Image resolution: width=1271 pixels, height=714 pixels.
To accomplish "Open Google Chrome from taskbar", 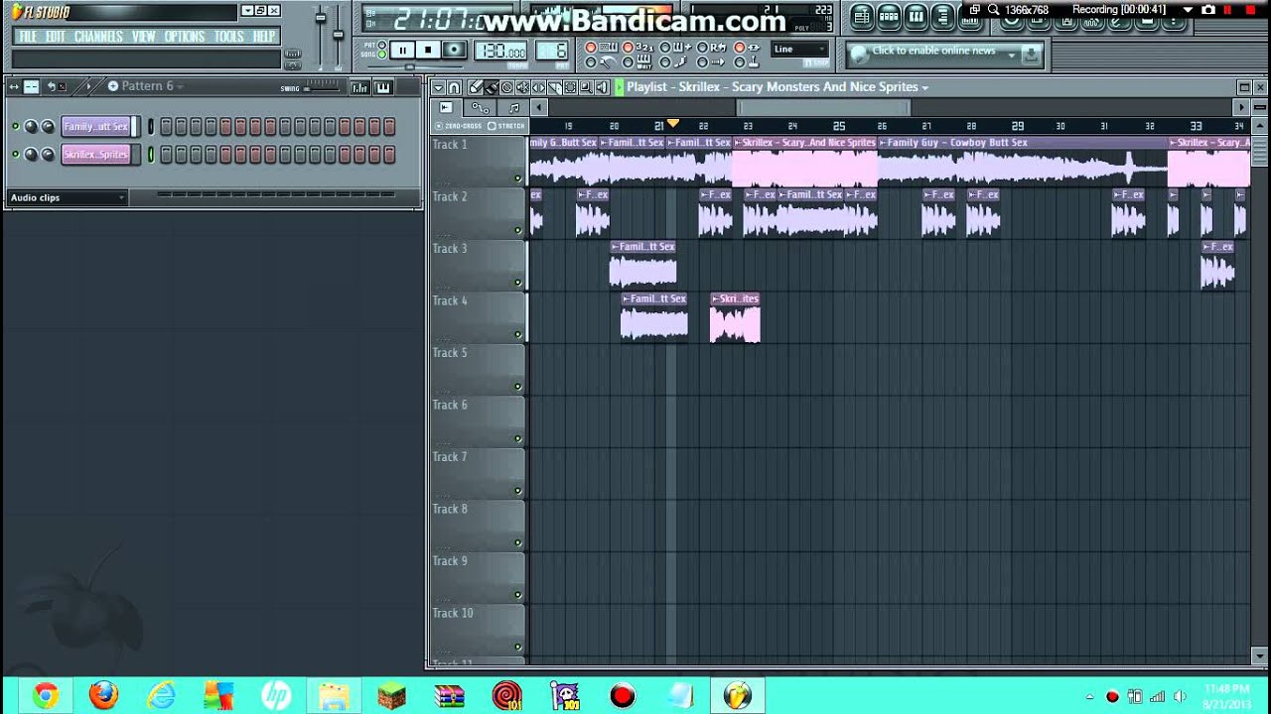I will (x=46, y=695).
